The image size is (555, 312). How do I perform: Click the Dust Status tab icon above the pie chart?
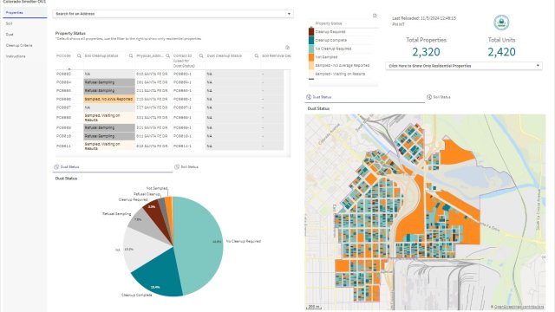(56, 167)
